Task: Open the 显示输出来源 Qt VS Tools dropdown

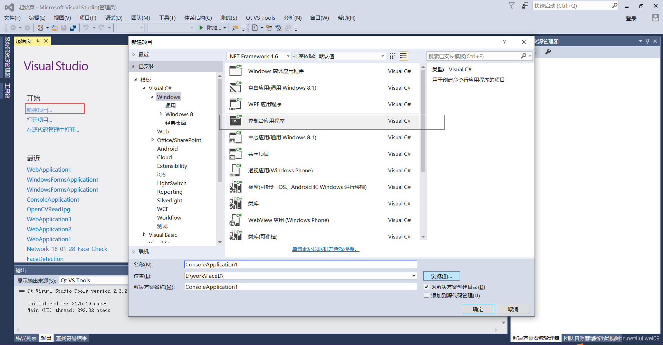Action: pos(94,281)
